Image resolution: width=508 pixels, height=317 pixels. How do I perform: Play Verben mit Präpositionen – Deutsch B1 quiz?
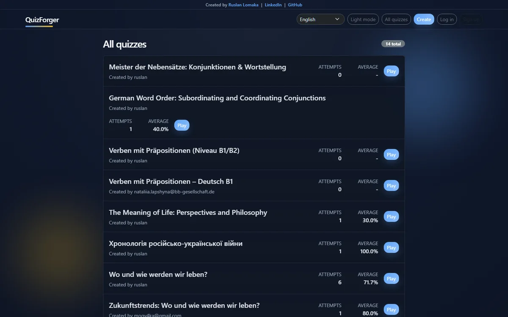click(391, 186)
